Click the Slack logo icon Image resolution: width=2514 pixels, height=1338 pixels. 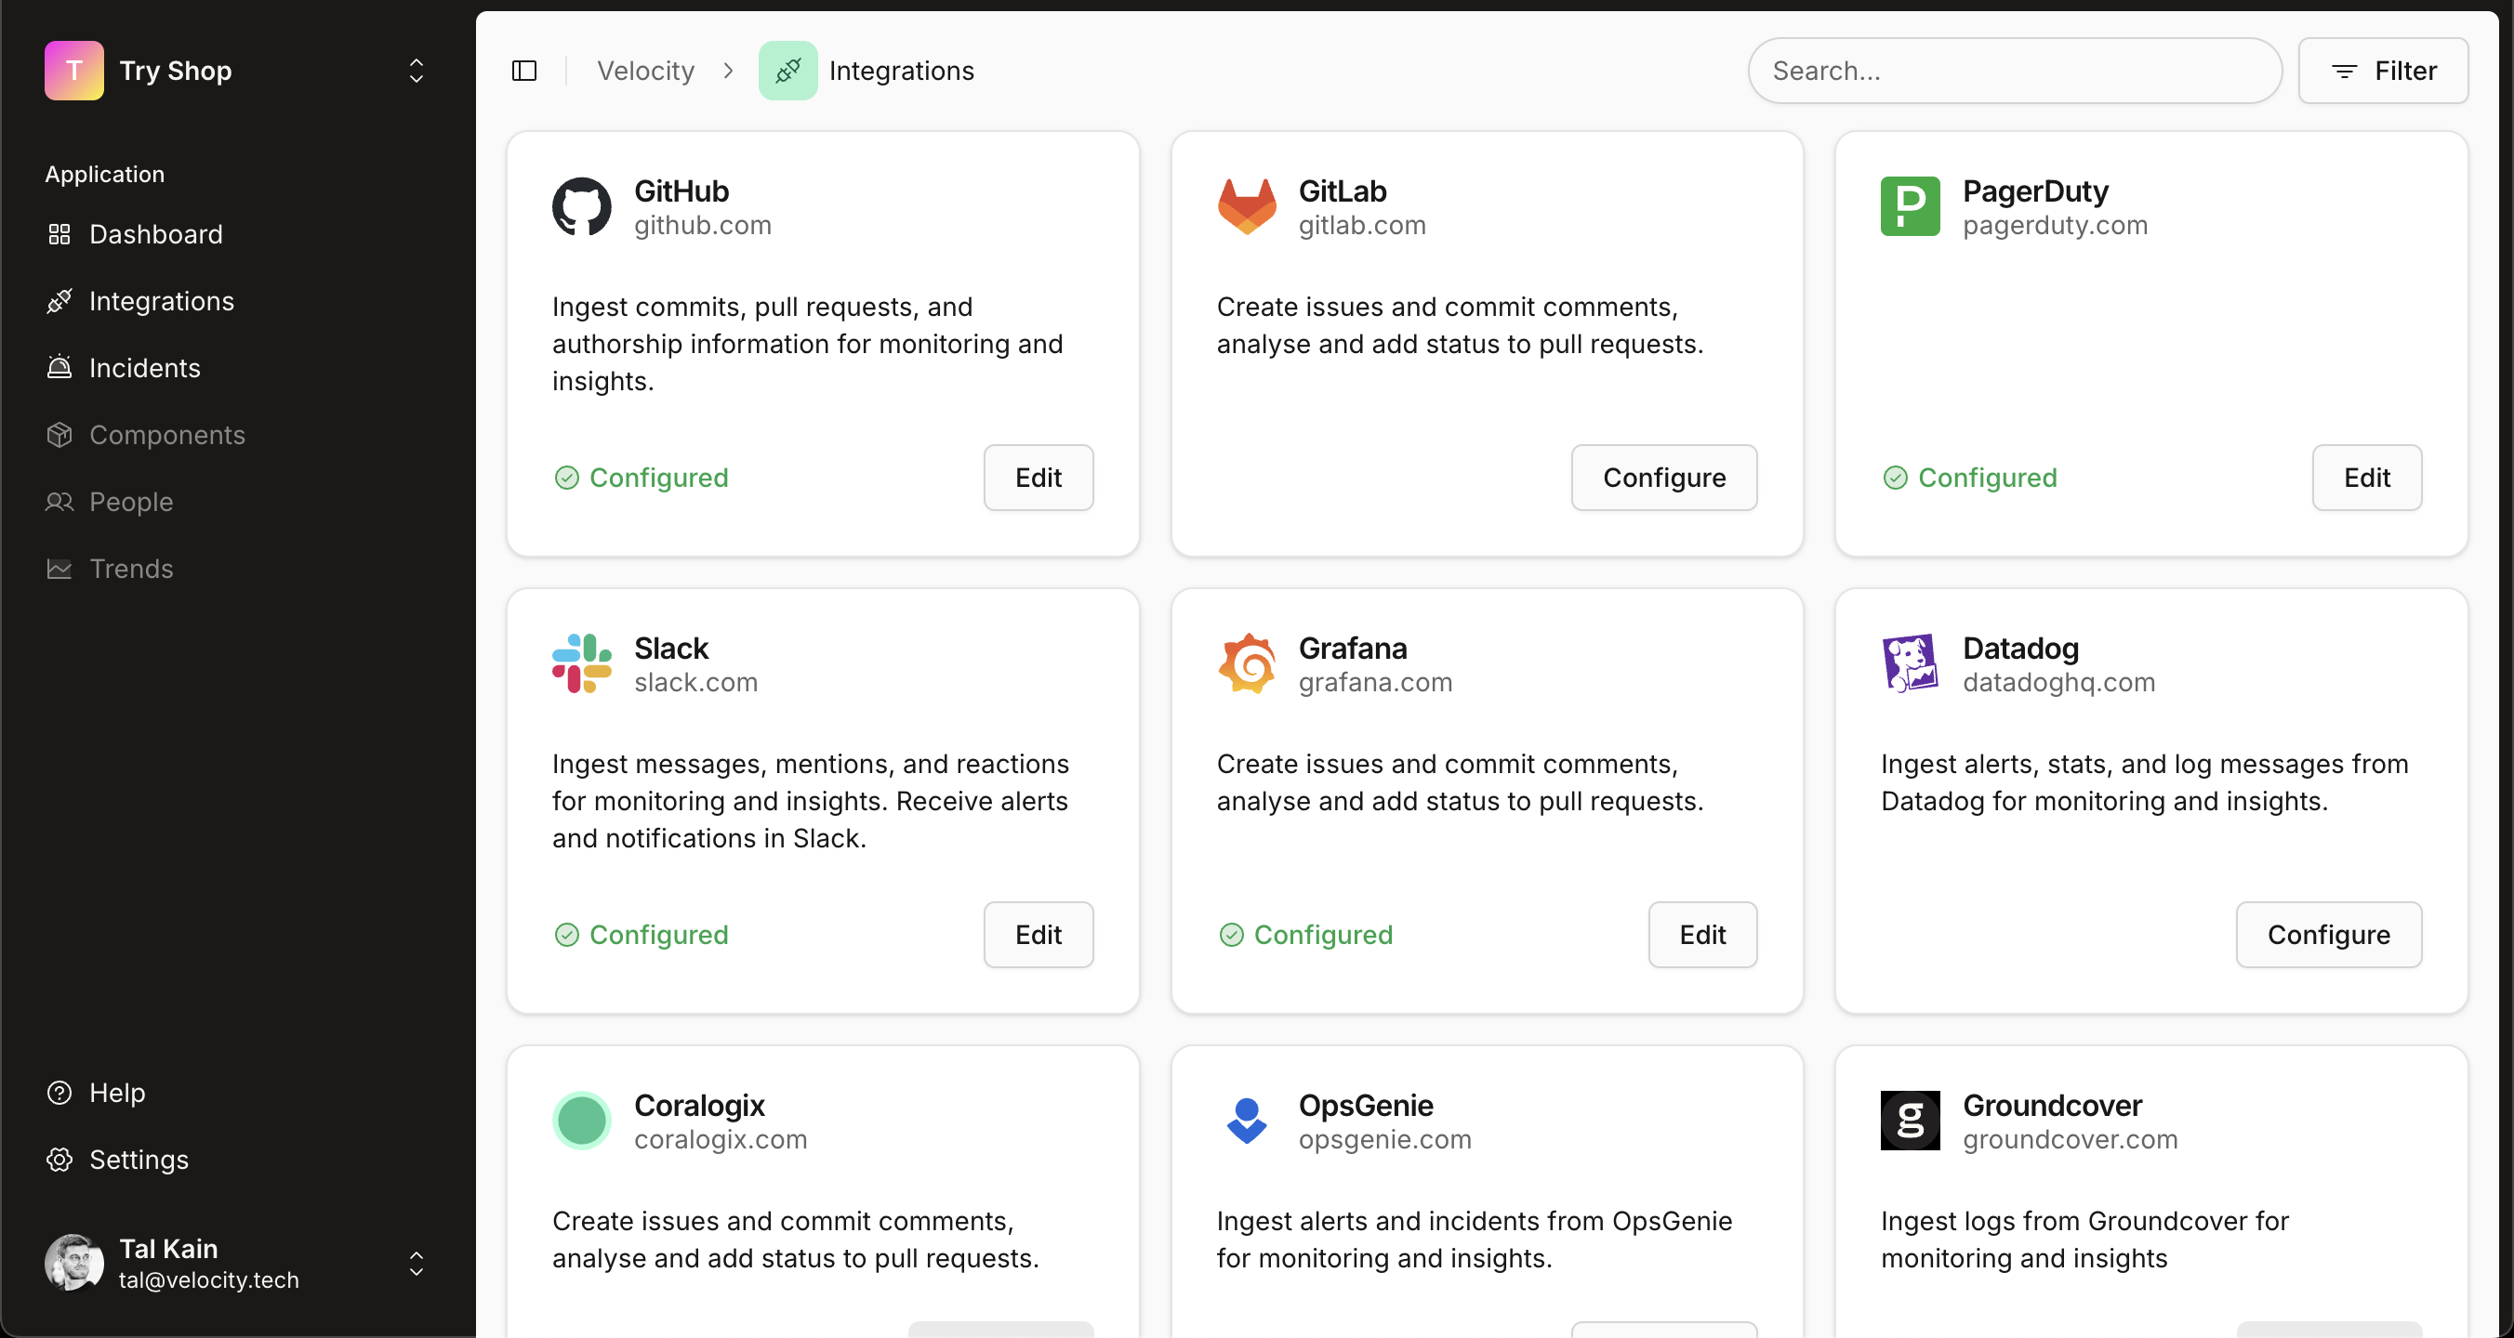click(582, 663)
